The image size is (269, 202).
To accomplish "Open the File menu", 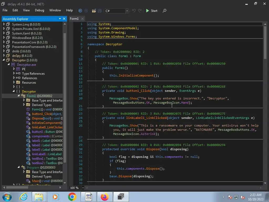I will [x=5, y=10].
